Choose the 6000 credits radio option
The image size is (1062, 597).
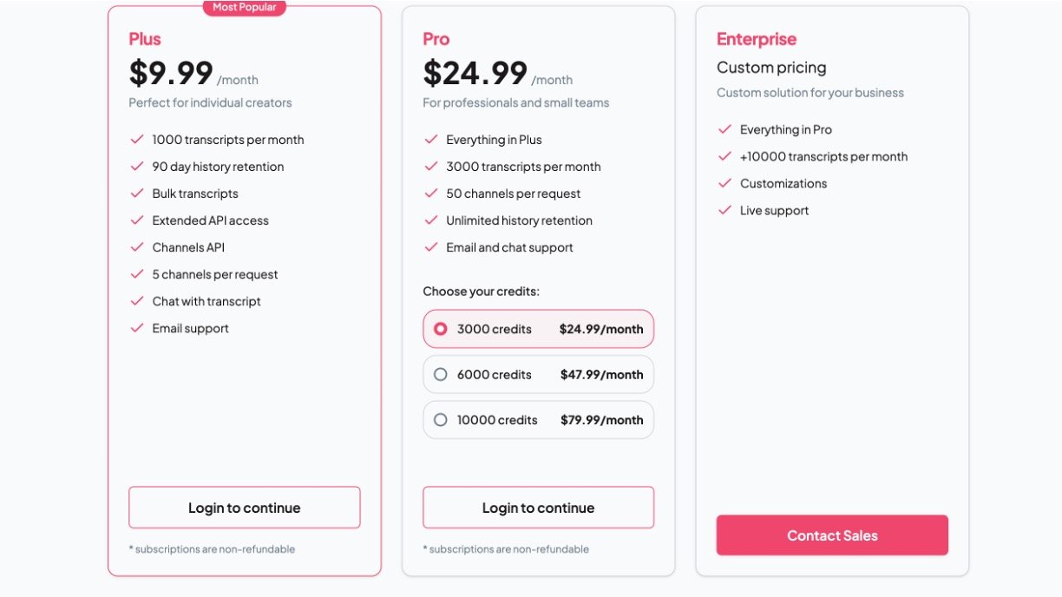[x=441, y=375]
